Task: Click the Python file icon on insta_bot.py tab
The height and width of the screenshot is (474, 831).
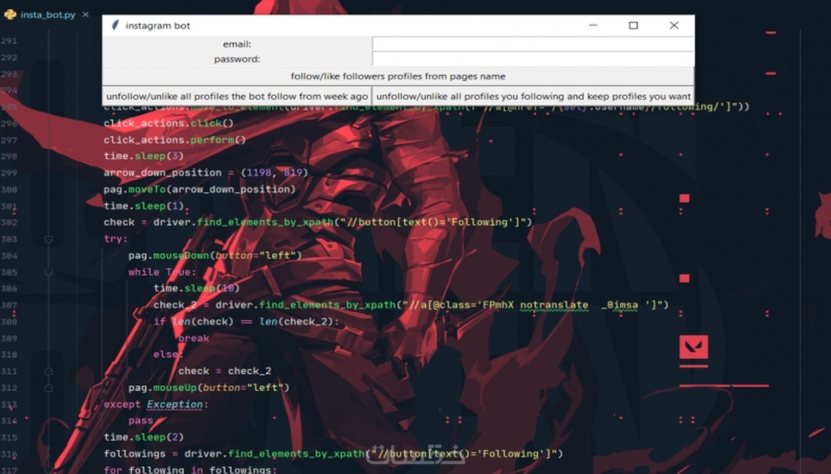Action: click(10, 15)
